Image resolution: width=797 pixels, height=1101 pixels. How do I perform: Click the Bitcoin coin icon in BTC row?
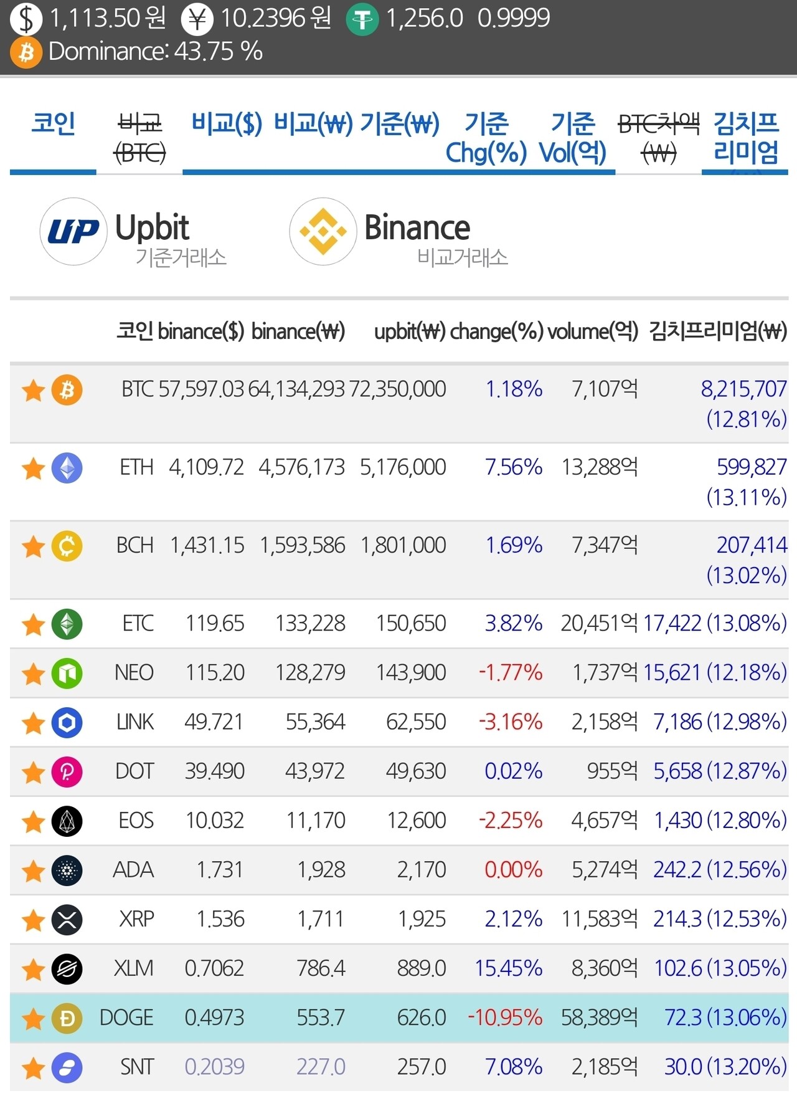click(67, 390)
